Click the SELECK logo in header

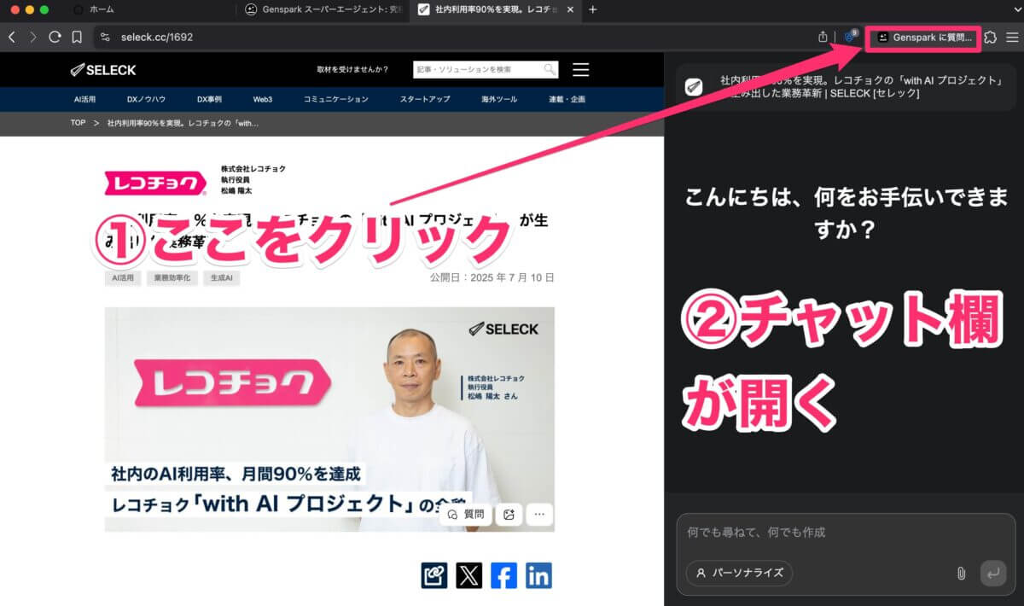point(103,70)
